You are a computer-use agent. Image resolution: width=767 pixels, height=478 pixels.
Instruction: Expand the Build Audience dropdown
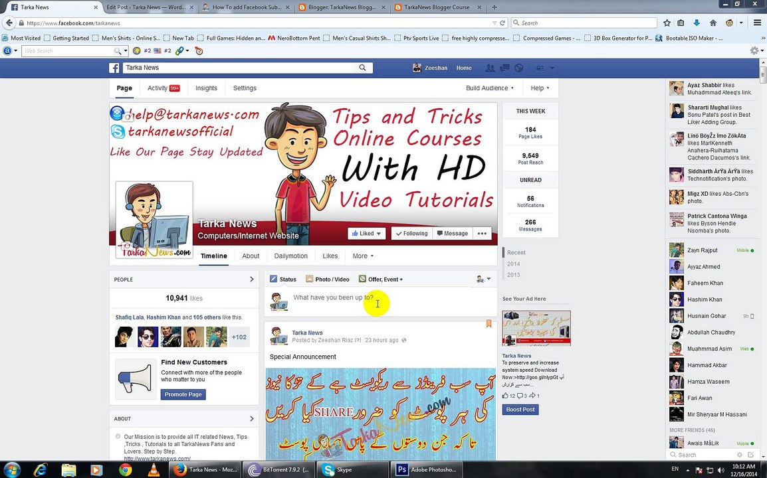[x=490, y=88]
